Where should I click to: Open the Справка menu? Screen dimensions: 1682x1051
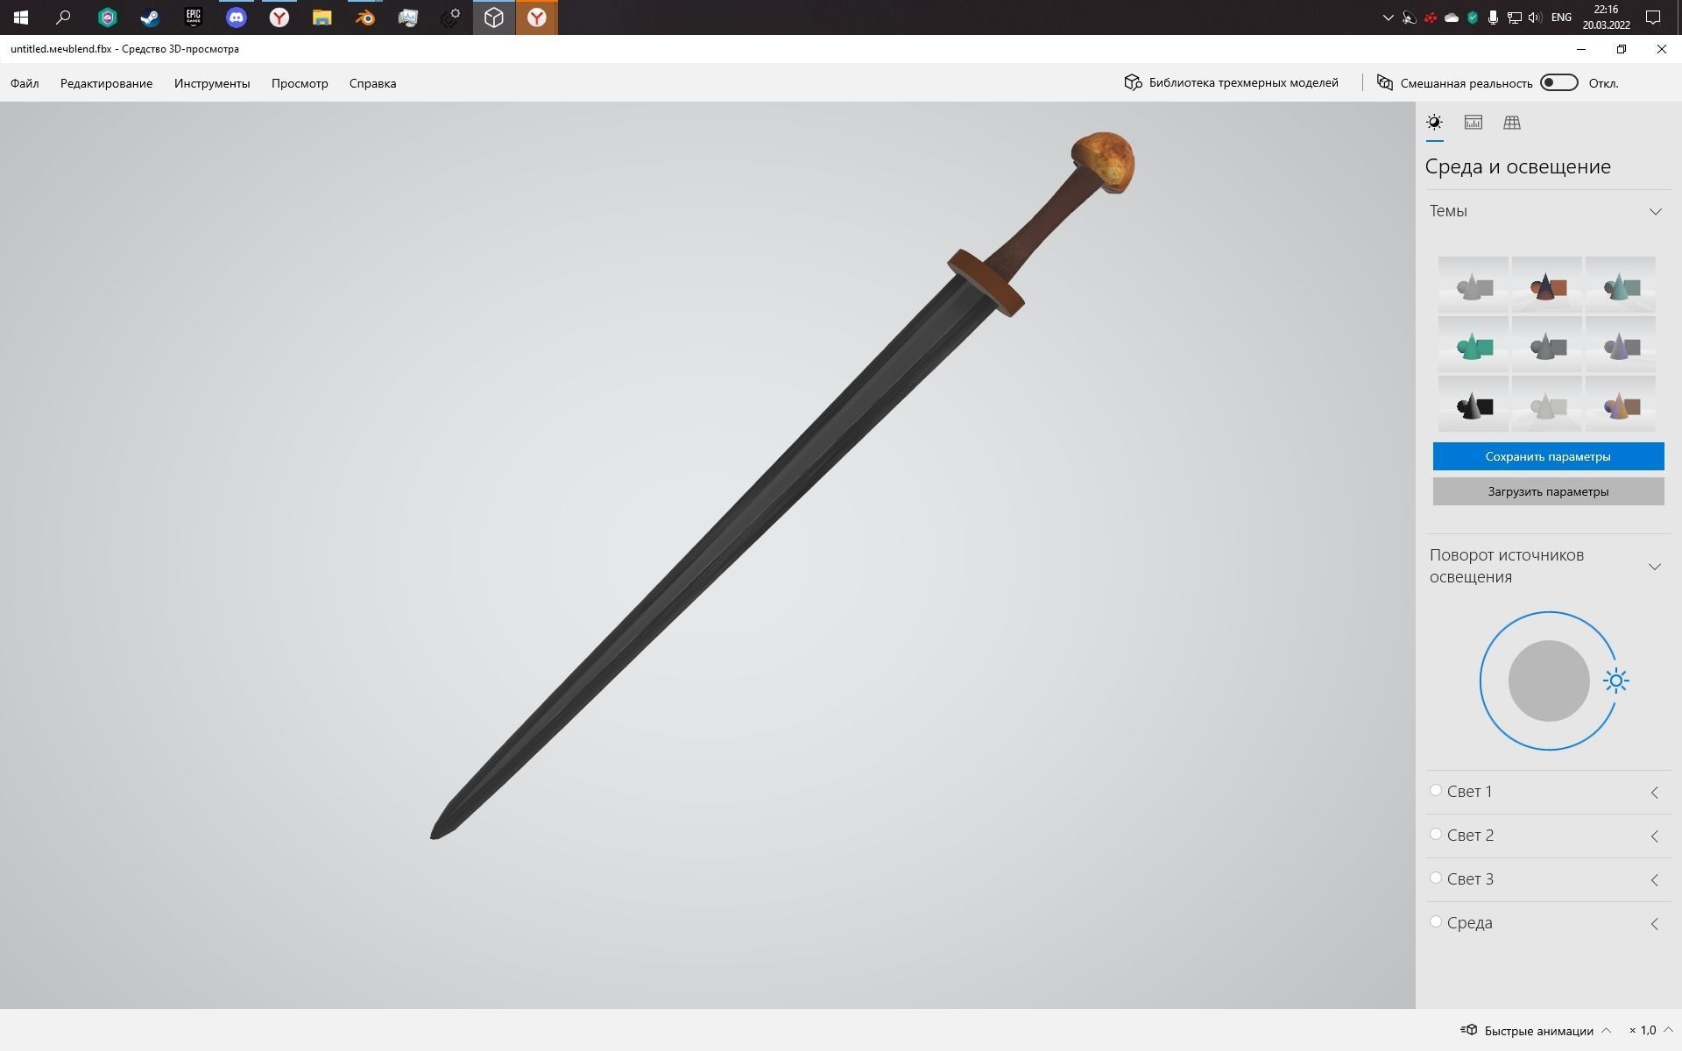(372, 83)
